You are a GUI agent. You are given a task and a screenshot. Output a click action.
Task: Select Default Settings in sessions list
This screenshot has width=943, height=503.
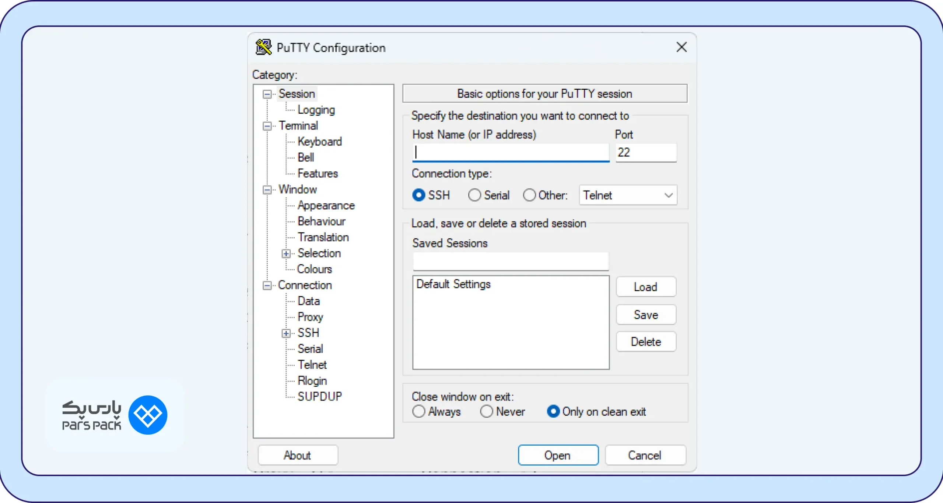tap(453, 284)
